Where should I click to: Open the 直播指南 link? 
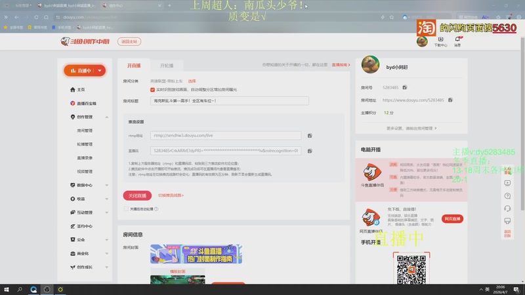(341, 65)
